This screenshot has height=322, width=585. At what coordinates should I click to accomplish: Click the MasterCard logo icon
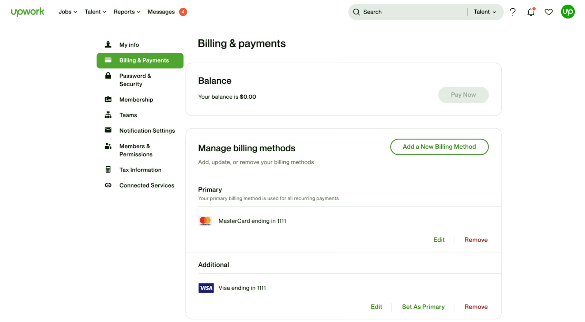(x=205, y=221)
